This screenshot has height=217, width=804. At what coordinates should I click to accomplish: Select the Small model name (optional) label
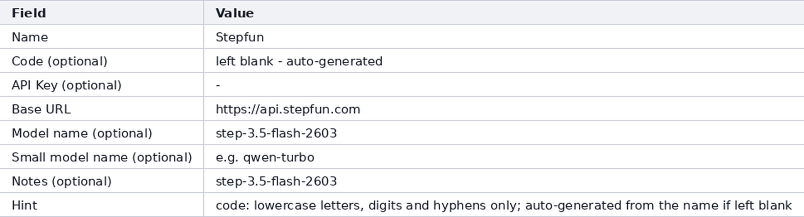coord(102,157)
